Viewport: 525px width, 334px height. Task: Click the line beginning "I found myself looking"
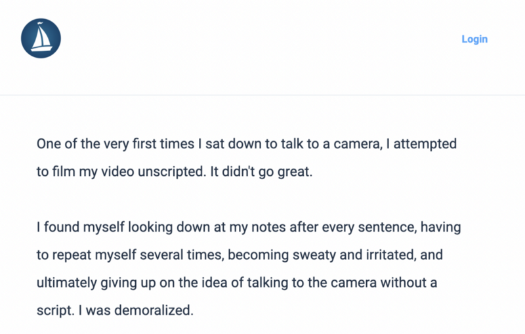point(249,227)
